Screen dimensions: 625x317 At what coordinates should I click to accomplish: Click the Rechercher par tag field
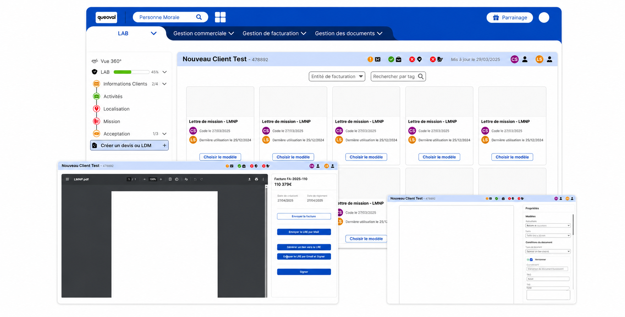[x=398, y=76]
